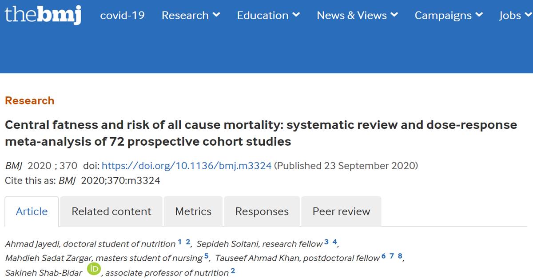Open Sakineh Shab-Bidar's ORCID iD icon

[94, 269]
